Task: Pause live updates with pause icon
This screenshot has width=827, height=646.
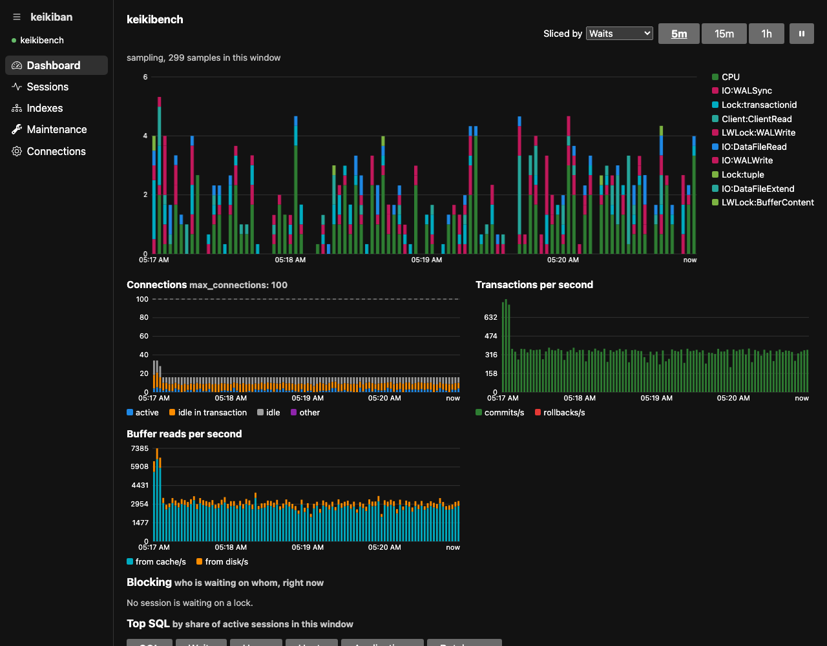Action: tap(802, 34)
